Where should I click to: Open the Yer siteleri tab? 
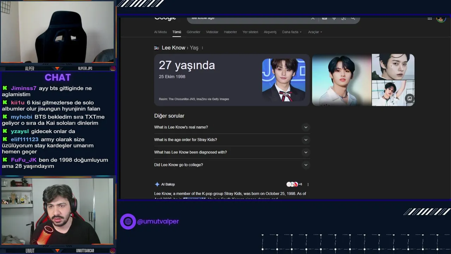click(250, 32)
